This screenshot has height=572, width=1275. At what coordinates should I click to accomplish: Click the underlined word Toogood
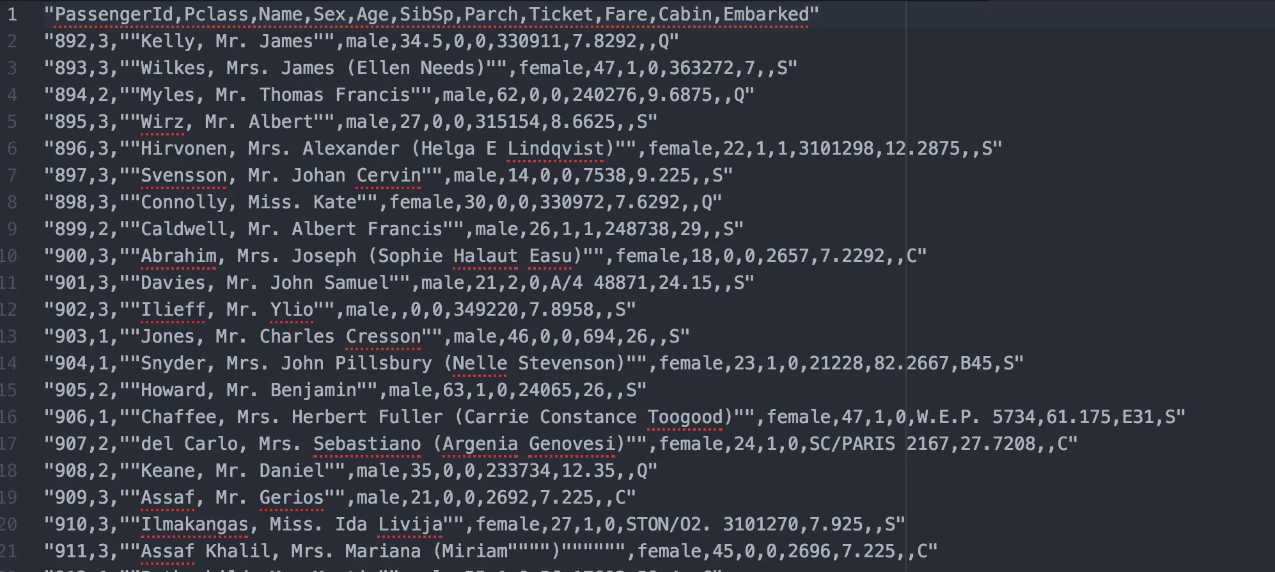pos(685,417)
